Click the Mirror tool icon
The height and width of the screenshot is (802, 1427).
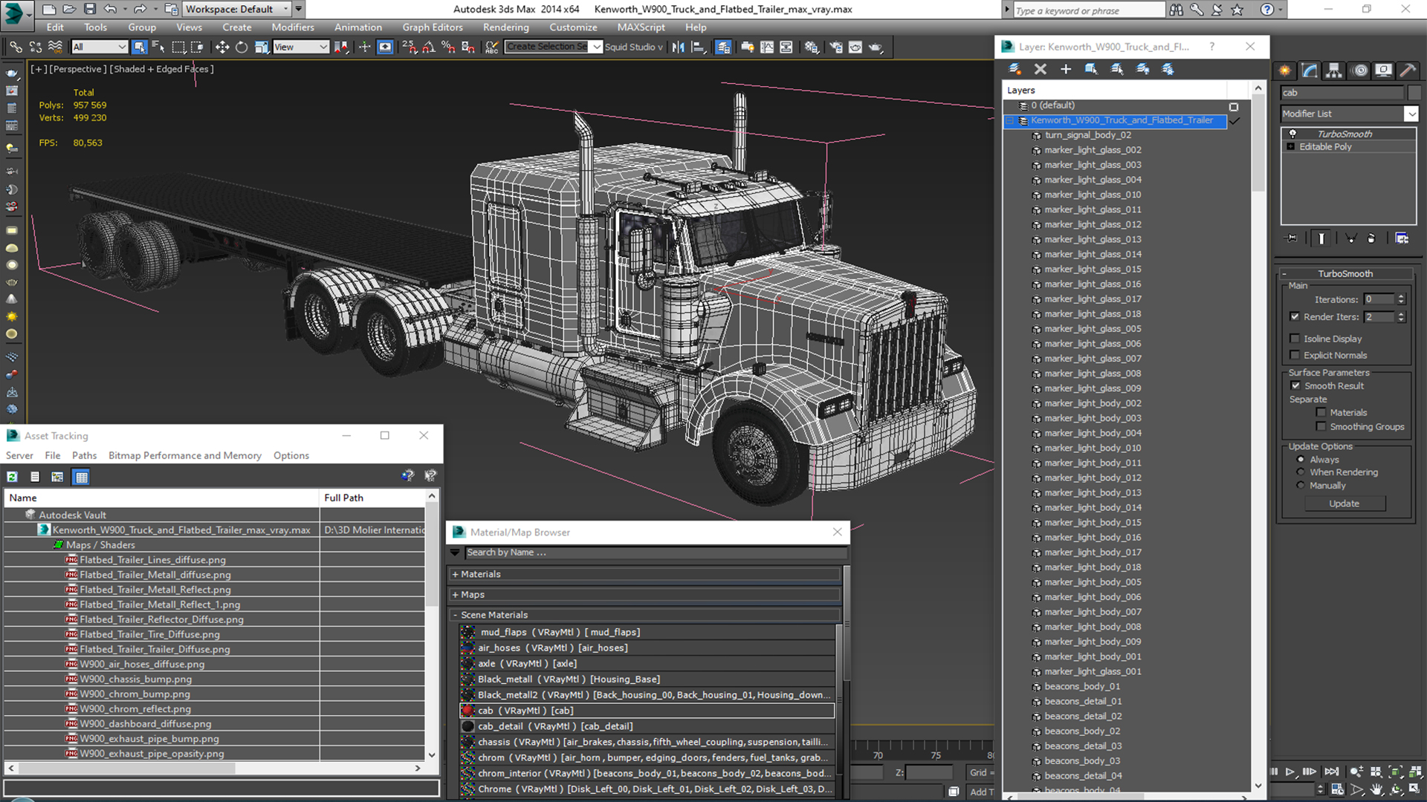point(678,47)
